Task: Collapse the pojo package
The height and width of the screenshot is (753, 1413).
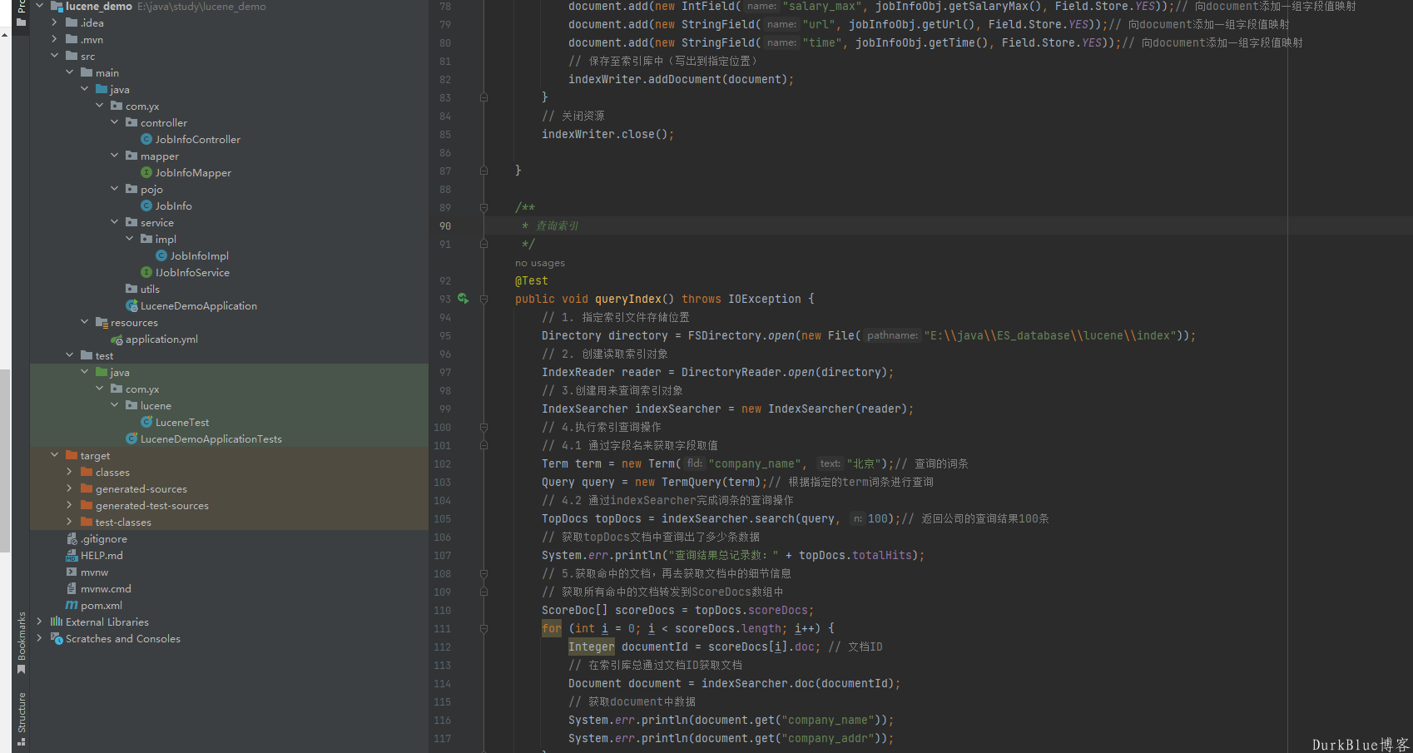Action: [x=114, y=189]
